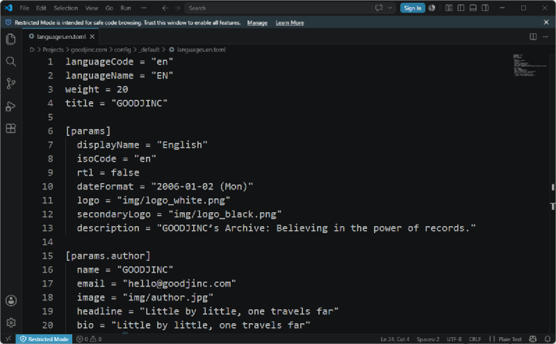This screenshot has height=344, width=556.
Task: Open the View menu
Action: (92, 8)
